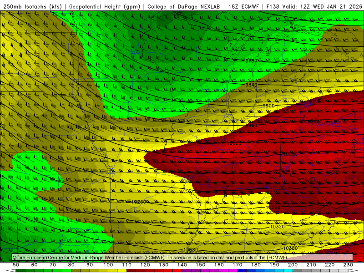Select the 220 kts legend value
This screenshot has height=273, width=364.
coord(329,265)
